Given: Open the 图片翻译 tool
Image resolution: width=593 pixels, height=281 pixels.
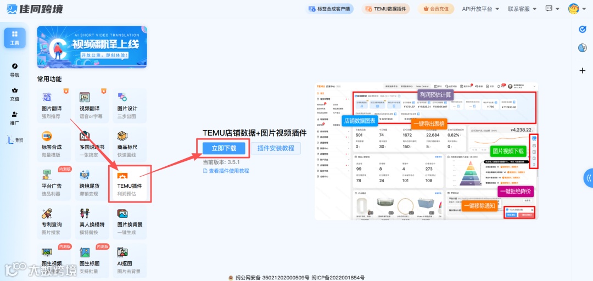Looking at the screenshot, I should (x=54, y=106).
